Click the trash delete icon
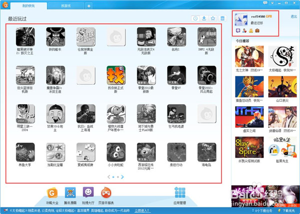The image size is (300, 214). tap(222, 19)
